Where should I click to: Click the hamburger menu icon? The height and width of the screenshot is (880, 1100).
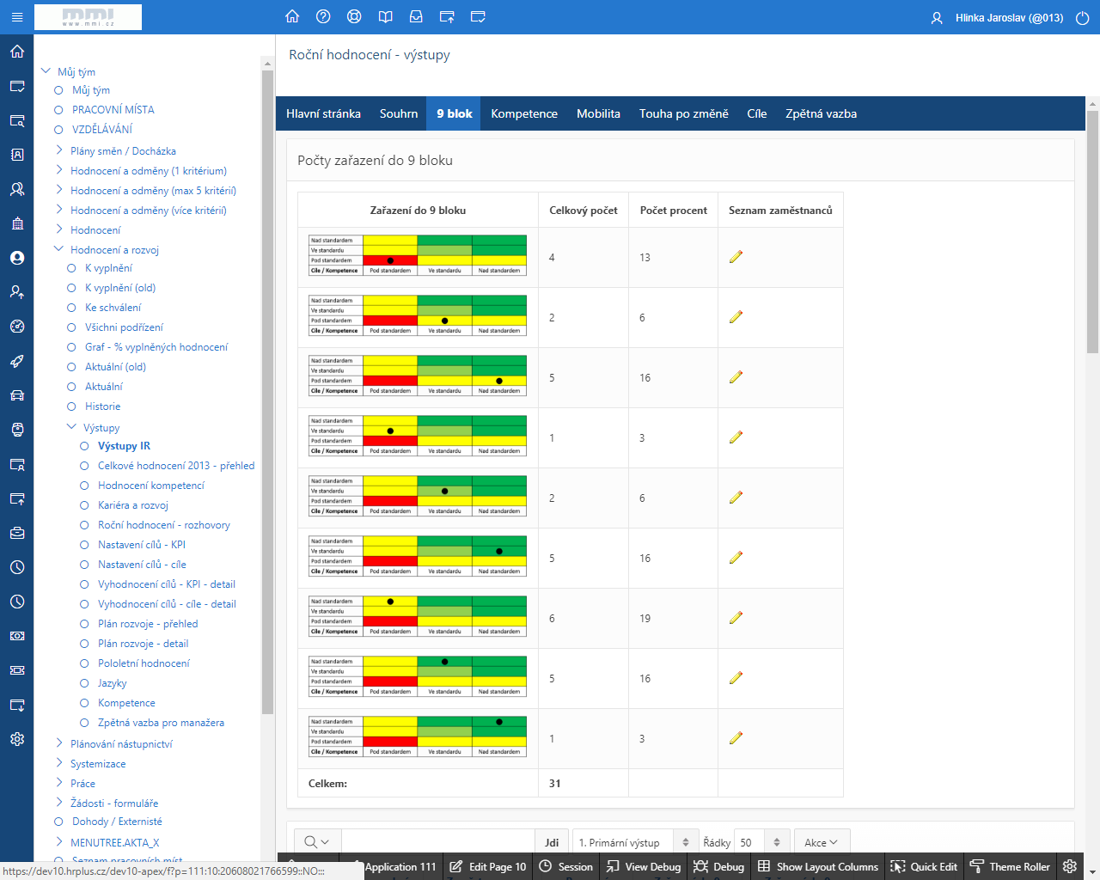click(x=16, y=17)
